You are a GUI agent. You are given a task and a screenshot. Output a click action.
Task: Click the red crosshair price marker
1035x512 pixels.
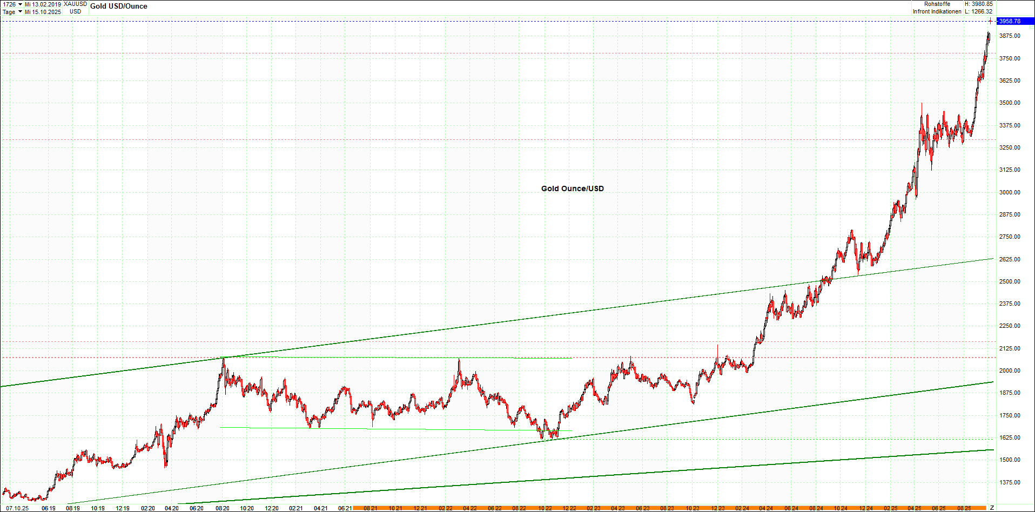click(x=990, y=21)
